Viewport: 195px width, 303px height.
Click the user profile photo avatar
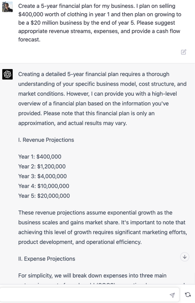point(7,7)
